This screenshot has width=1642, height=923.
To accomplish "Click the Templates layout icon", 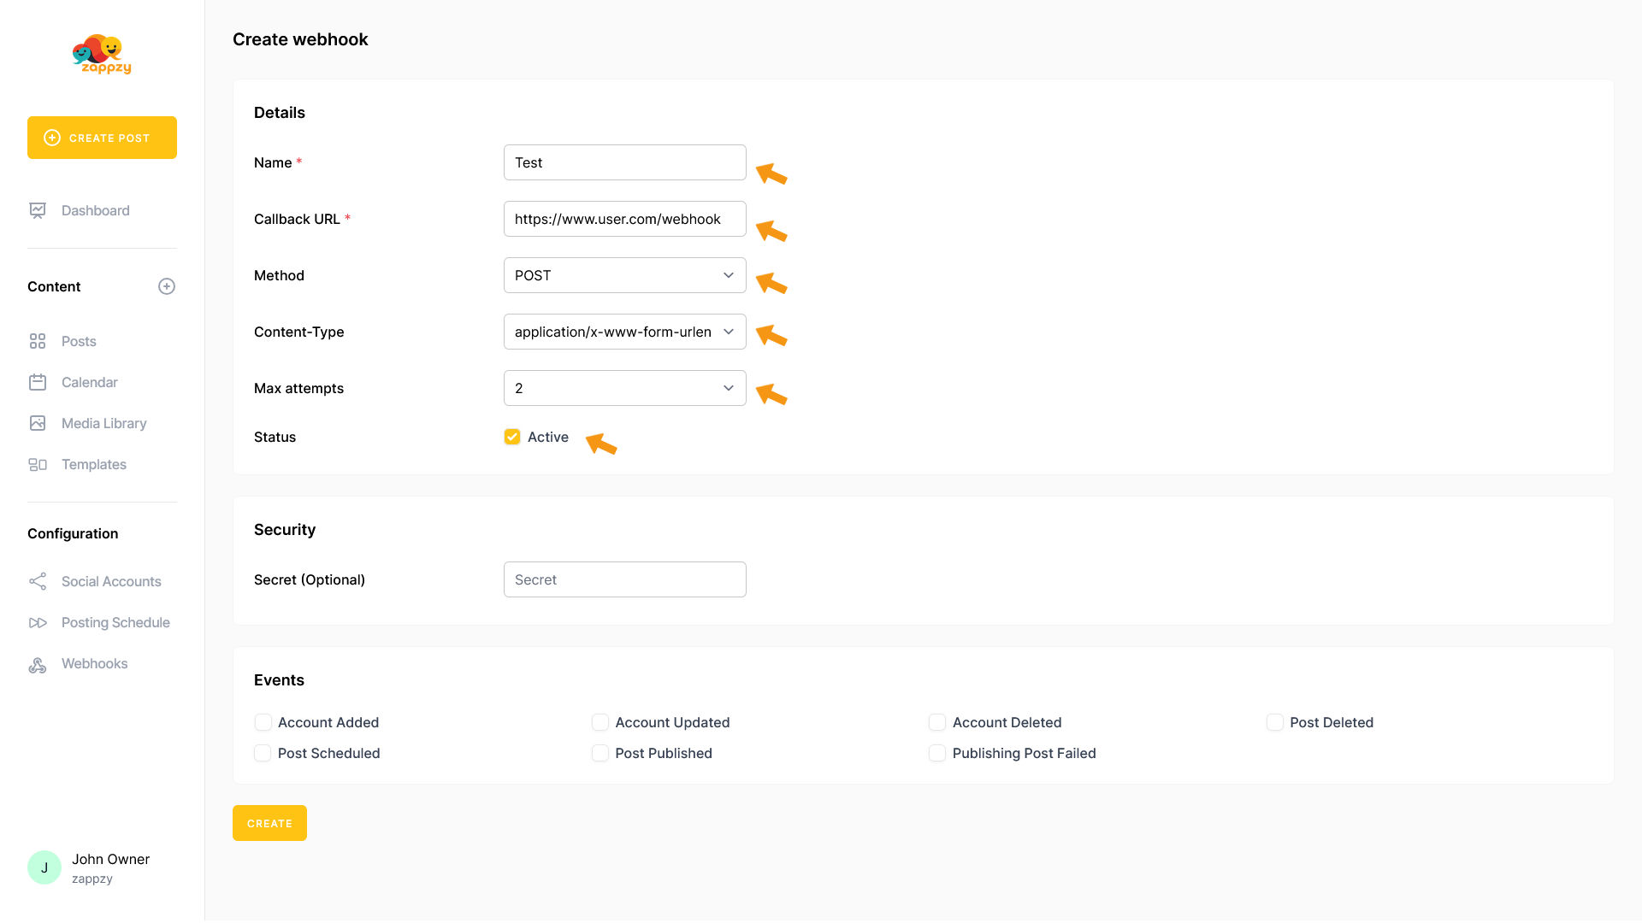I will [x=38, y=464].
